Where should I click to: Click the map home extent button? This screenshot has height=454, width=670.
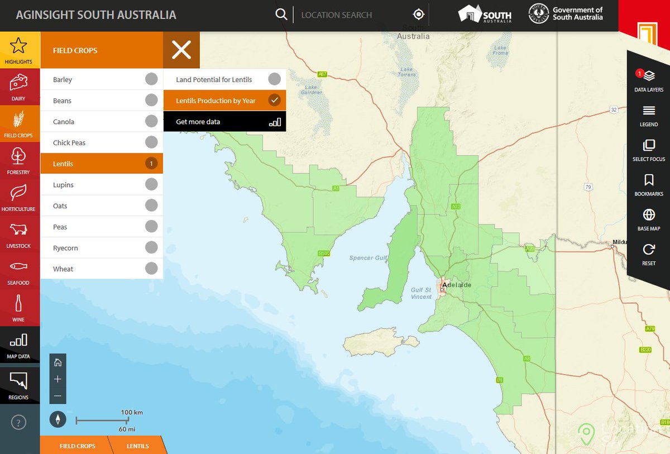(58, 362)
